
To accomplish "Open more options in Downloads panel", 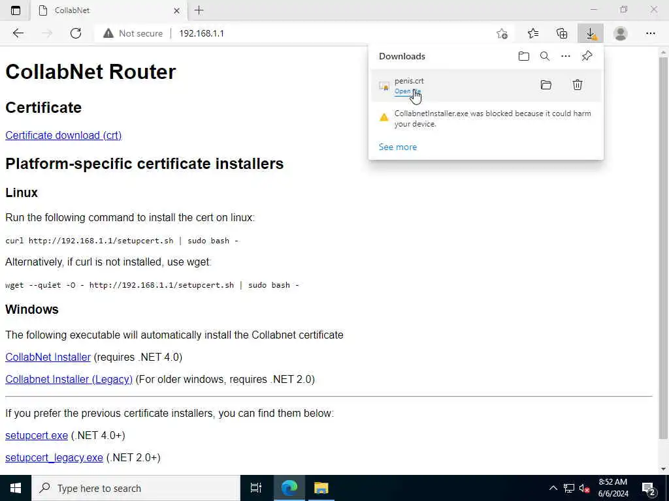I will click(x=566, y=56).
